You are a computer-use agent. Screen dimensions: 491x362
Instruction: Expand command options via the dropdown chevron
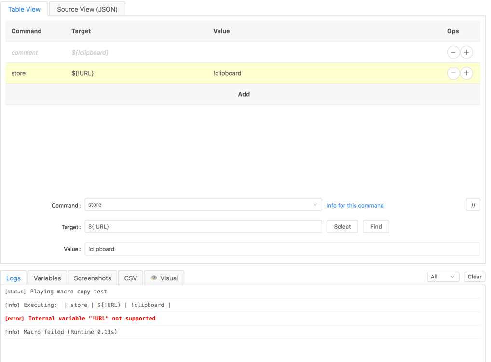point(315,205)
